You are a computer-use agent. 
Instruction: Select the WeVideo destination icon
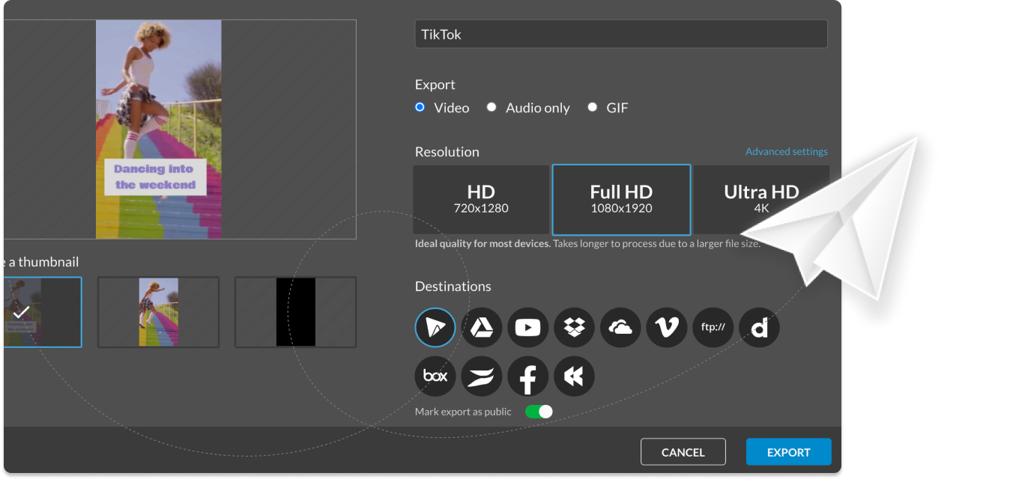[x=435, y=328]
